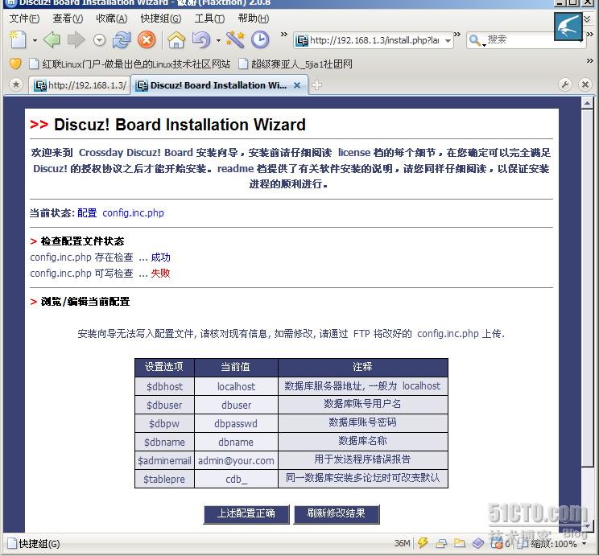Open the dropdown beside the New page icon

[x=35, y=40]
